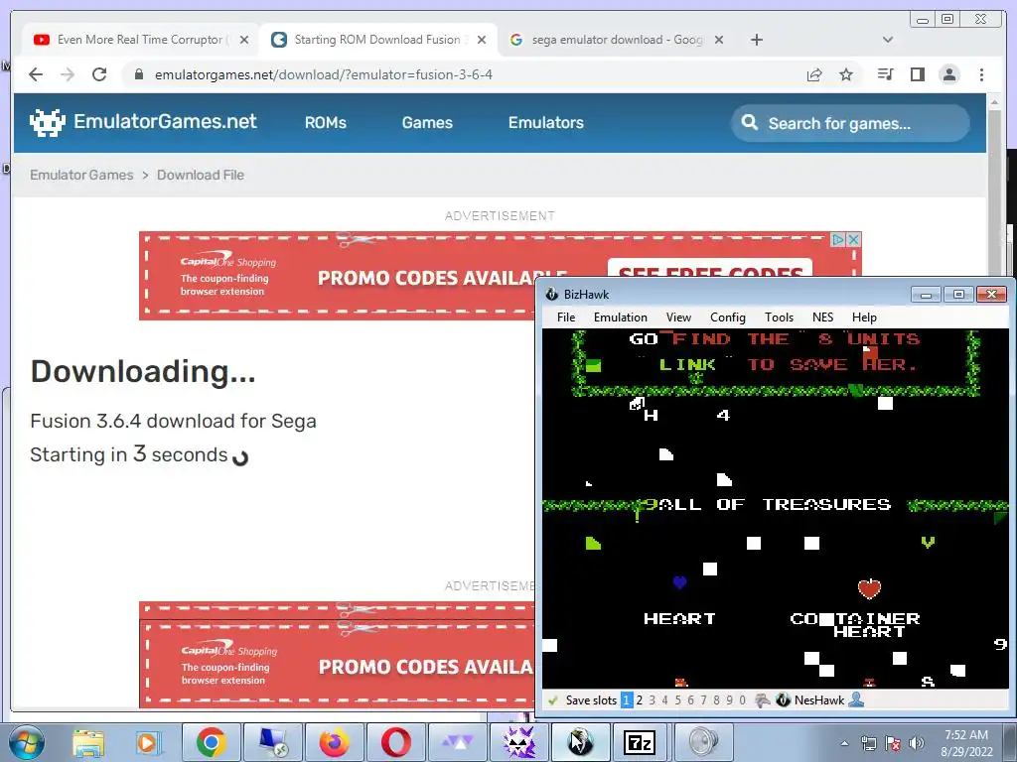Click the Chrome taskbar icon
Screen dimensions: 1017x762
pyautogui.click(x=212, y=742)
